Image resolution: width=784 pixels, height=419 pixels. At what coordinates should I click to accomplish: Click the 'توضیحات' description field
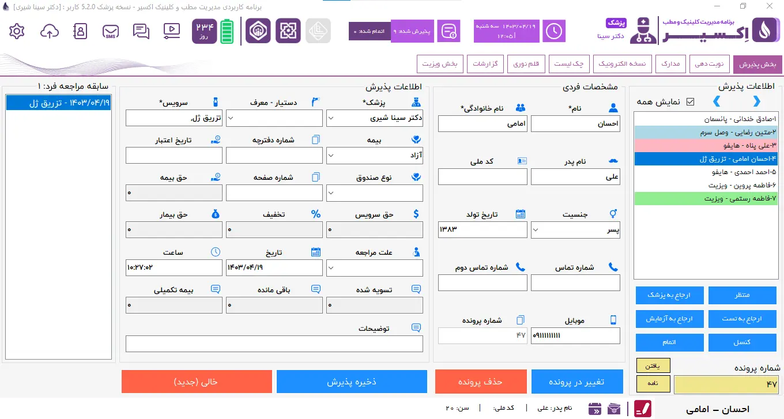pyautogui.click(x=274, y=343)
